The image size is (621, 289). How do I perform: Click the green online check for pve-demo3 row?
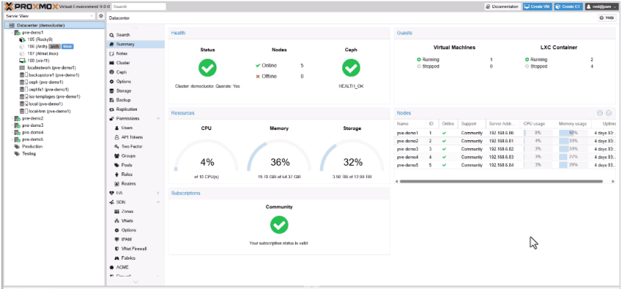click(444, 149)
